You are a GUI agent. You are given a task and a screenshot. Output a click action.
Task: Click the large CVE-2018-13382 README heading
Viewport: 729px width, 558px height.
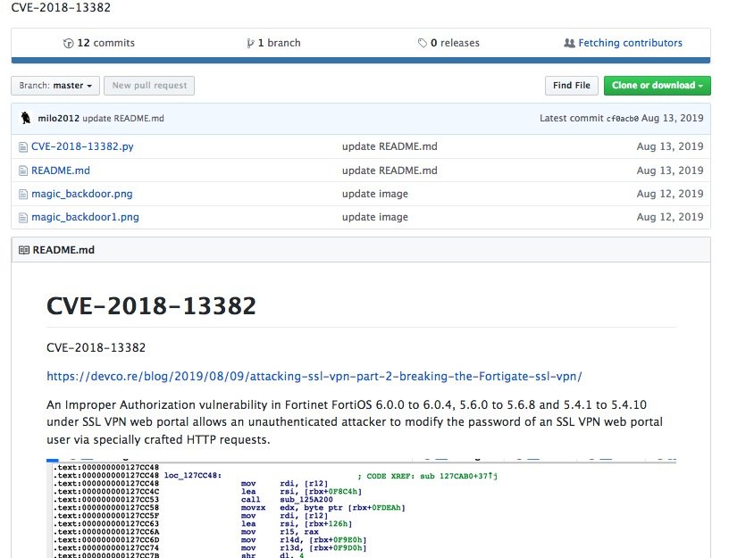coord(152,305)
